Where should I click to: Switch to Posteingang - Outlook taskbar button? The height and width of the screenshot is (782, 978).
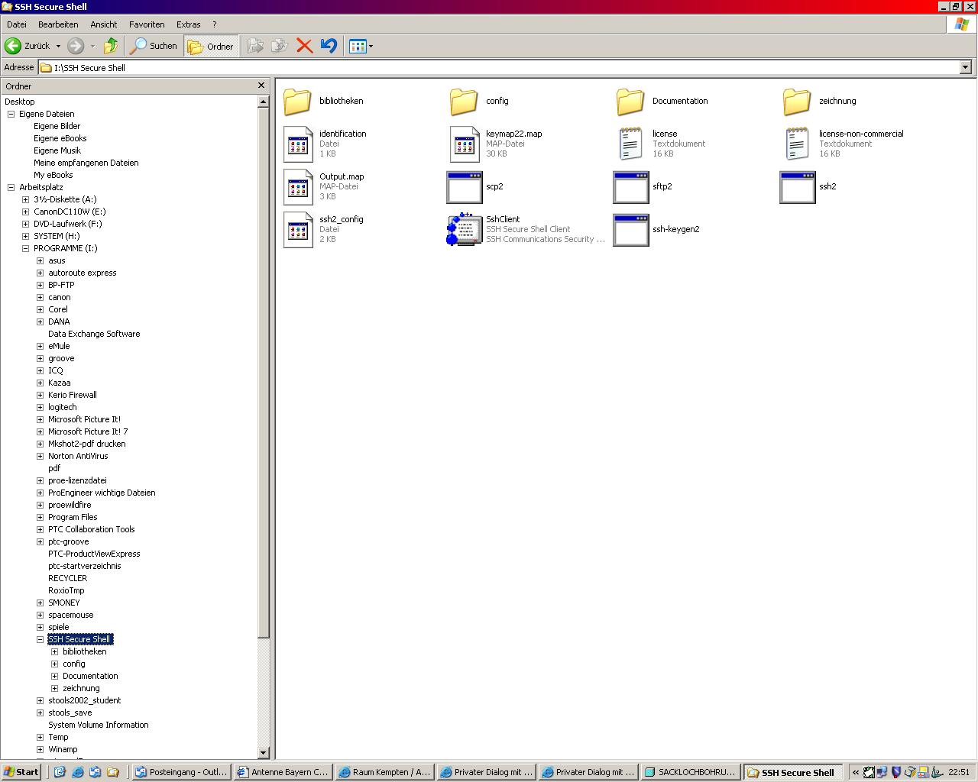tap(181, 772)
